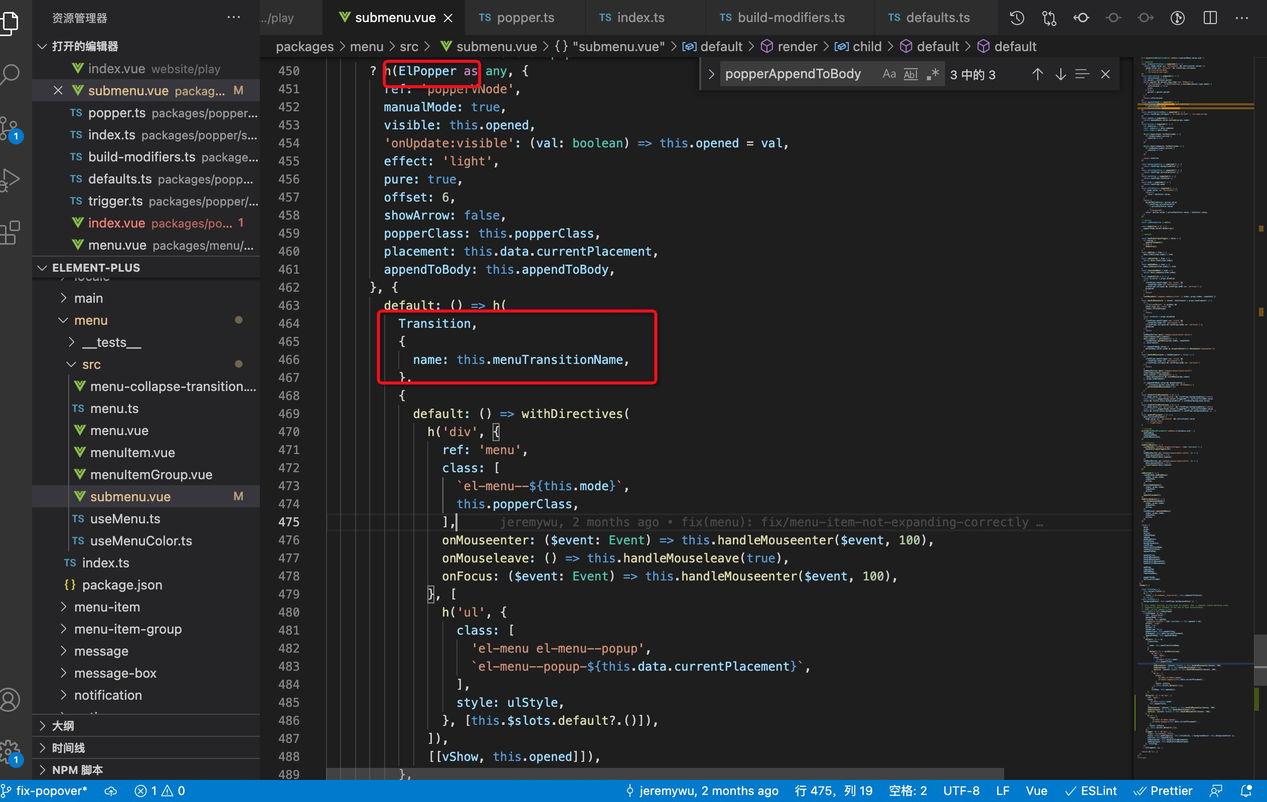The height and width of the screenshot is (802, 1267).
Task: Expand the 大纲 outline section
Action: pyautogui.click(x=146, y=726)
